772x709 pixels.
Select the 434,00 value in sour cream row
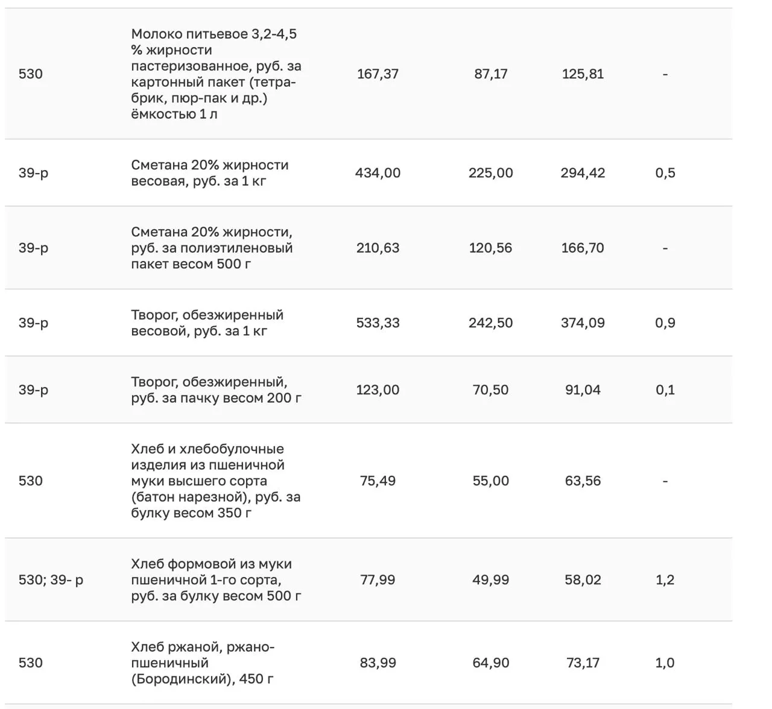coord(378,173)
